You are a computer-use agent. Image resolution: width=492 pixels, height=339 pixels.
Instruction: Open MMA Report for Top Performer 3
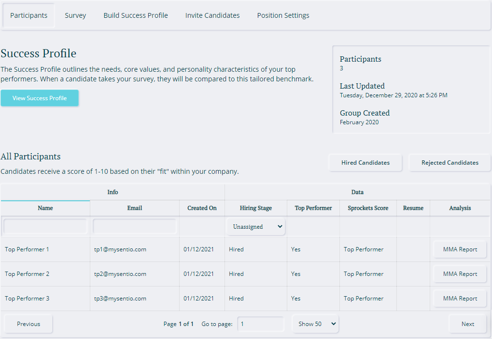460,298
